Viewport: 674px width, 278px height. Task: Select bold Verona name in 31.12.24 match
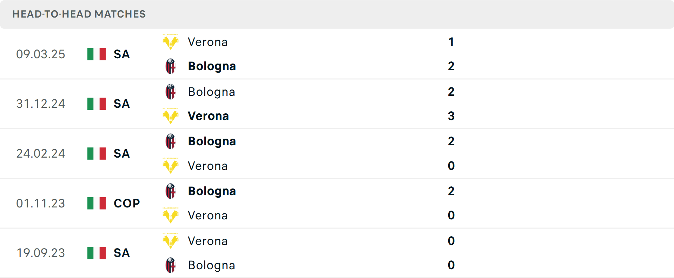pyautogui.click(x=208, y=116)
